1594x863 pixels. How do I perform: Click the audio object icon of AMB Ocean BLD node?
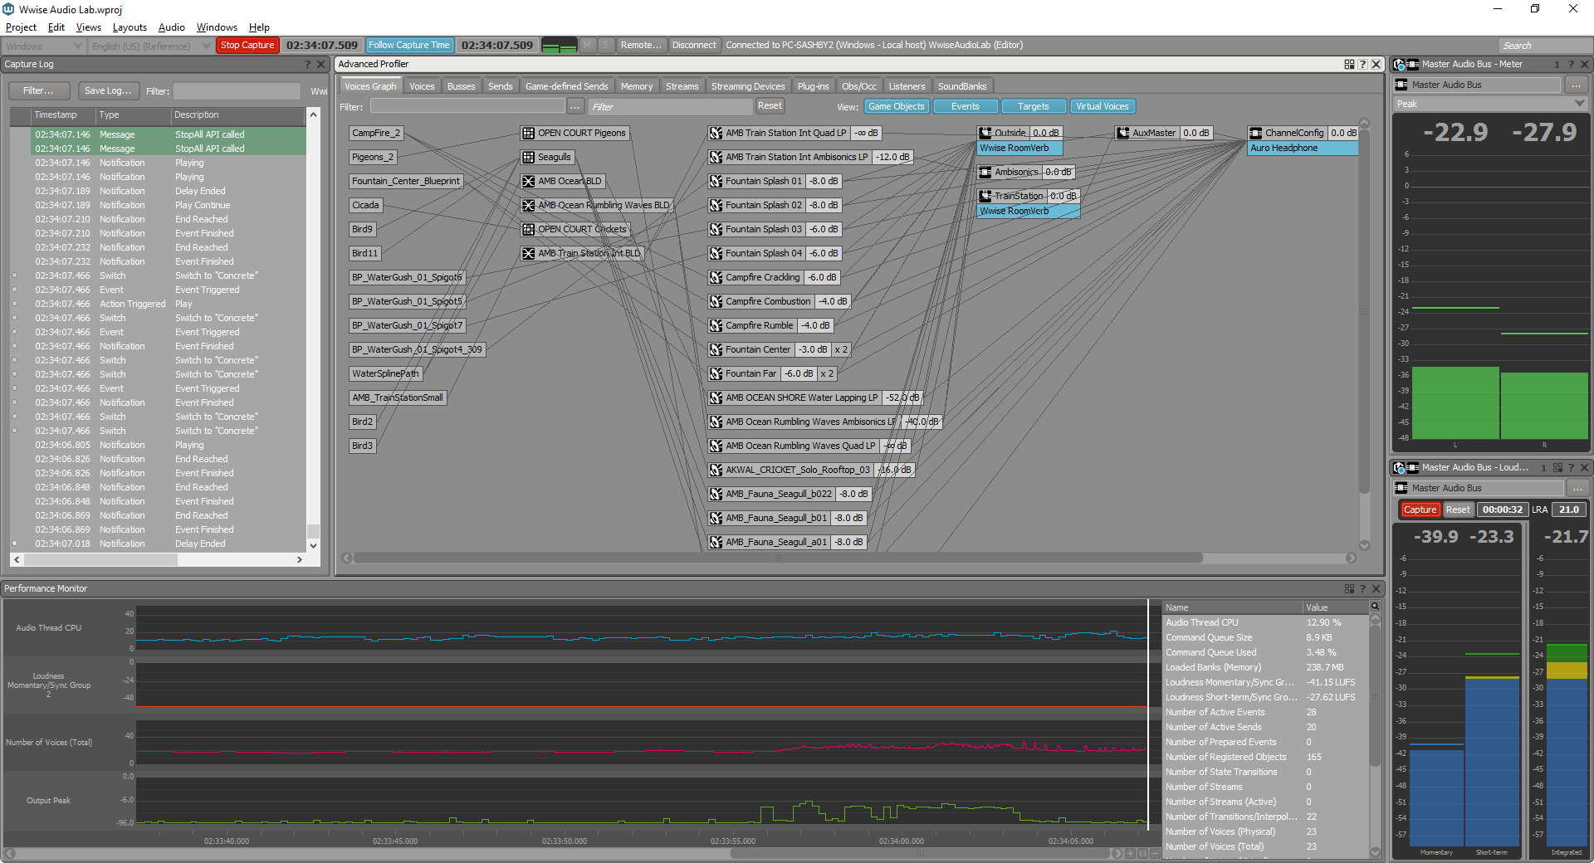click(x=528, y=181)
